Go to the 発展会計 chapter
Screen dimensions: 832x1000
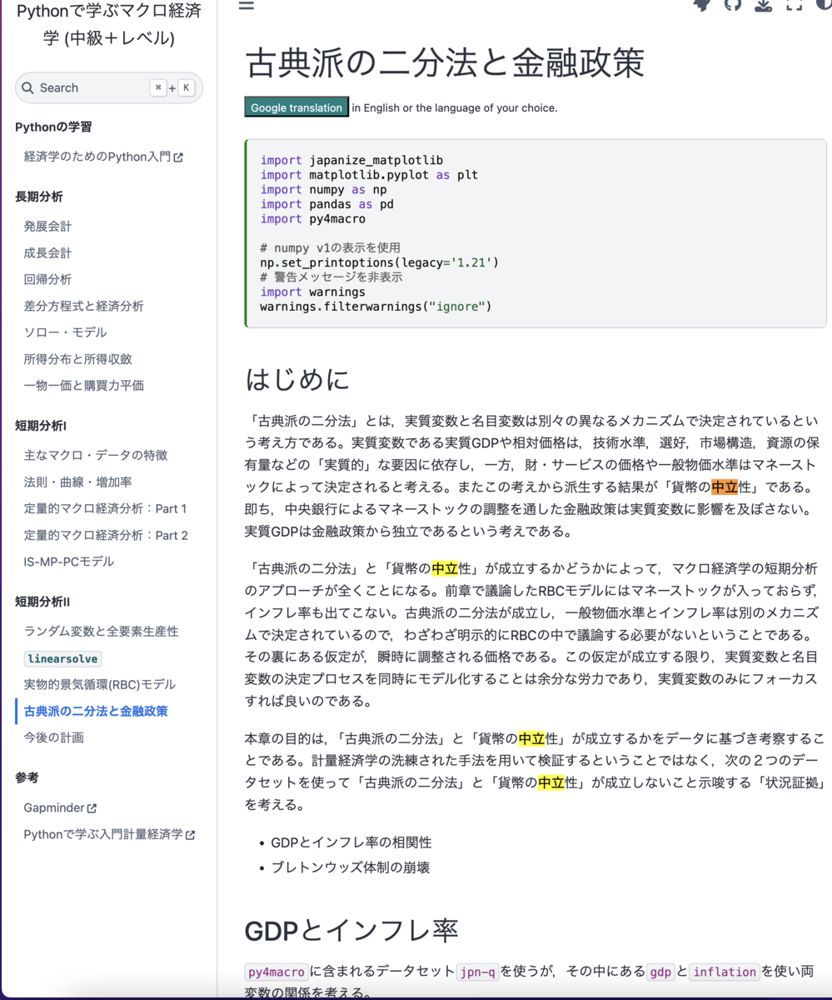[47, 226]
